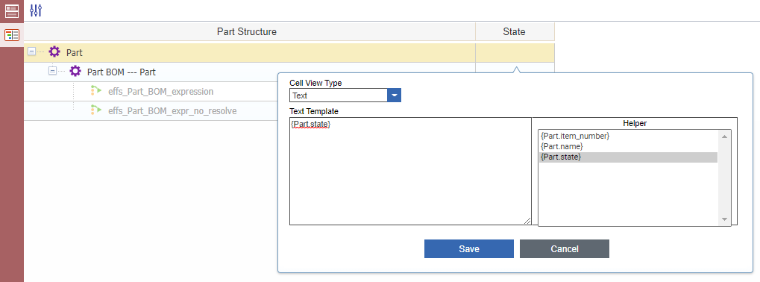The image size is (760, 282).
Task: Collapse the Part BOM --- Part node
Action: point(52,71)
